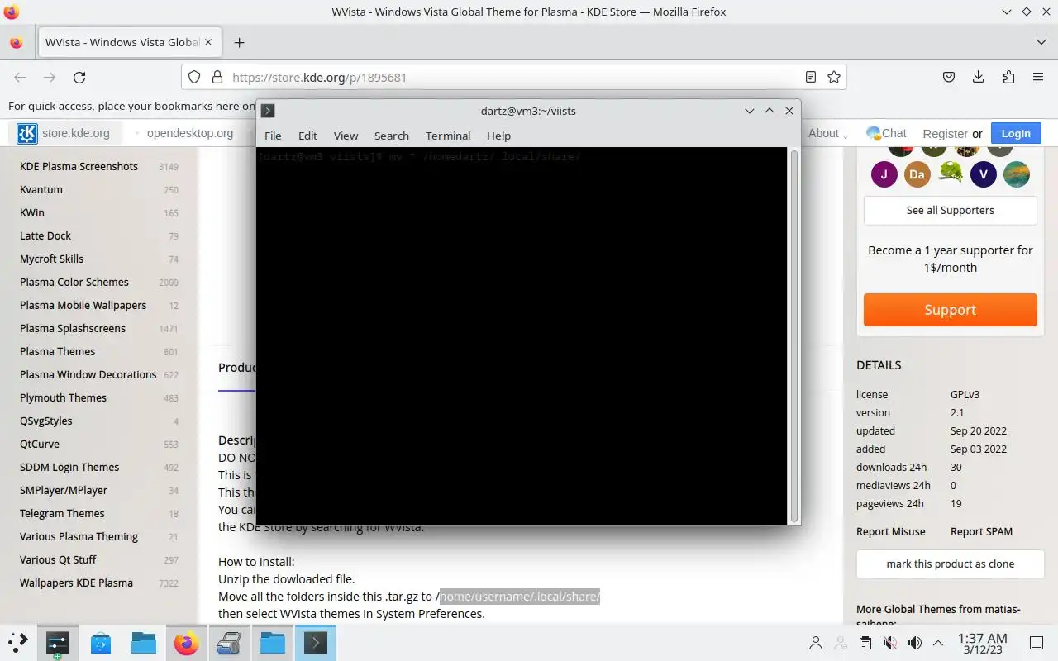Open System Settings from the taskbar
The width and height of the screenshot is (1058, 661).
pyautogui.click(x=58, y=642)
